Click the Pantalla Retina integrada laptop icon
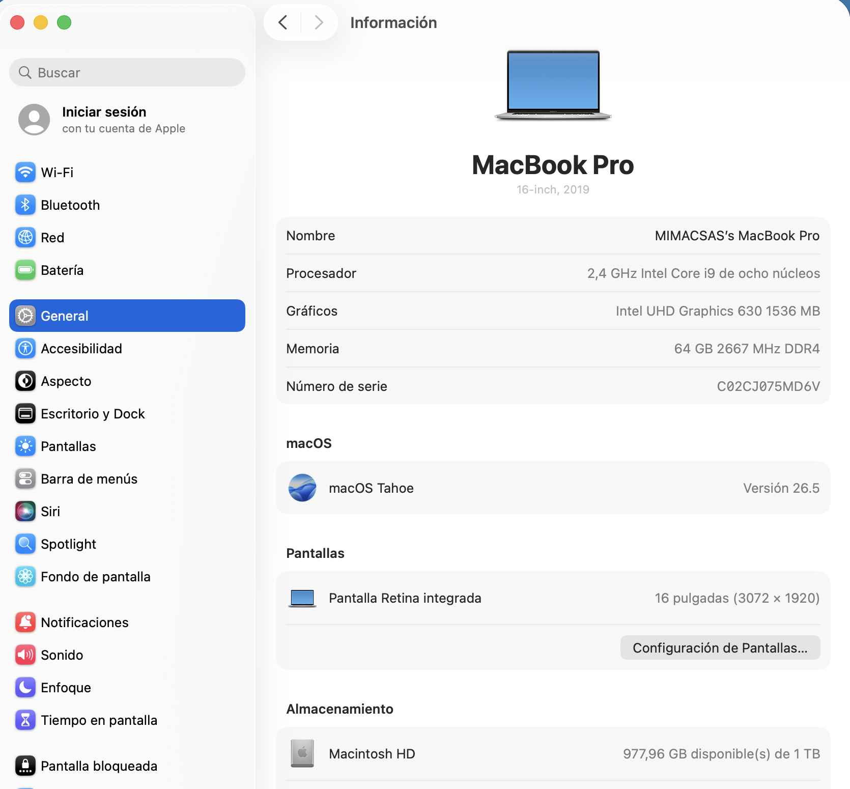Image resolution: width=850 pixels, height=789 pixels. 302,598
